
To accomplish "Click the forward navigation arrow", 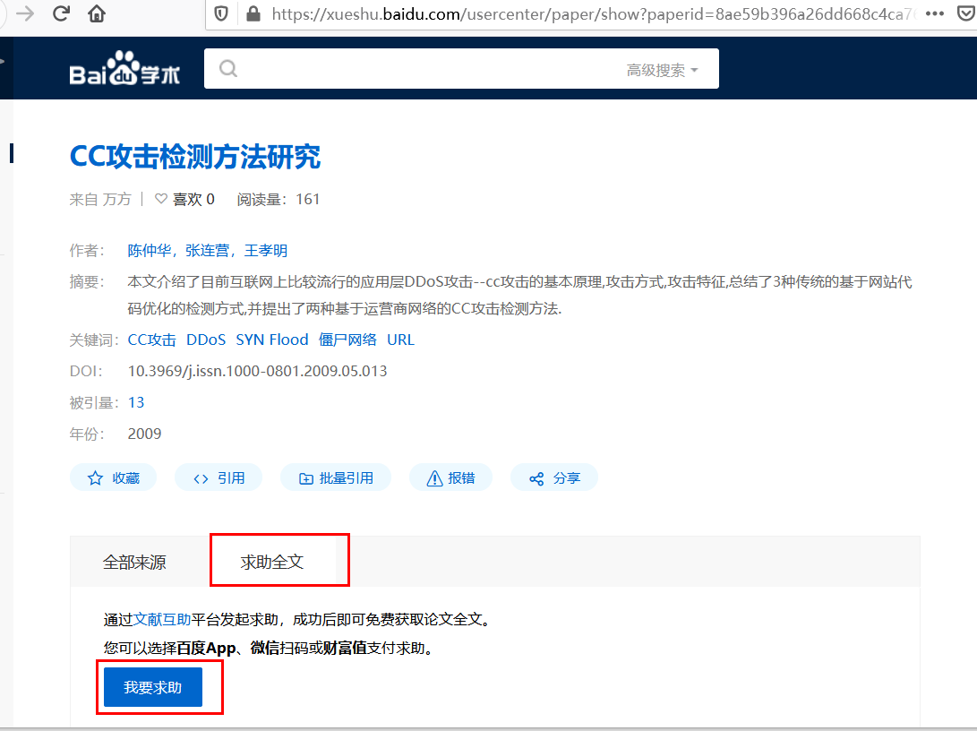I will tap(25, 13).
